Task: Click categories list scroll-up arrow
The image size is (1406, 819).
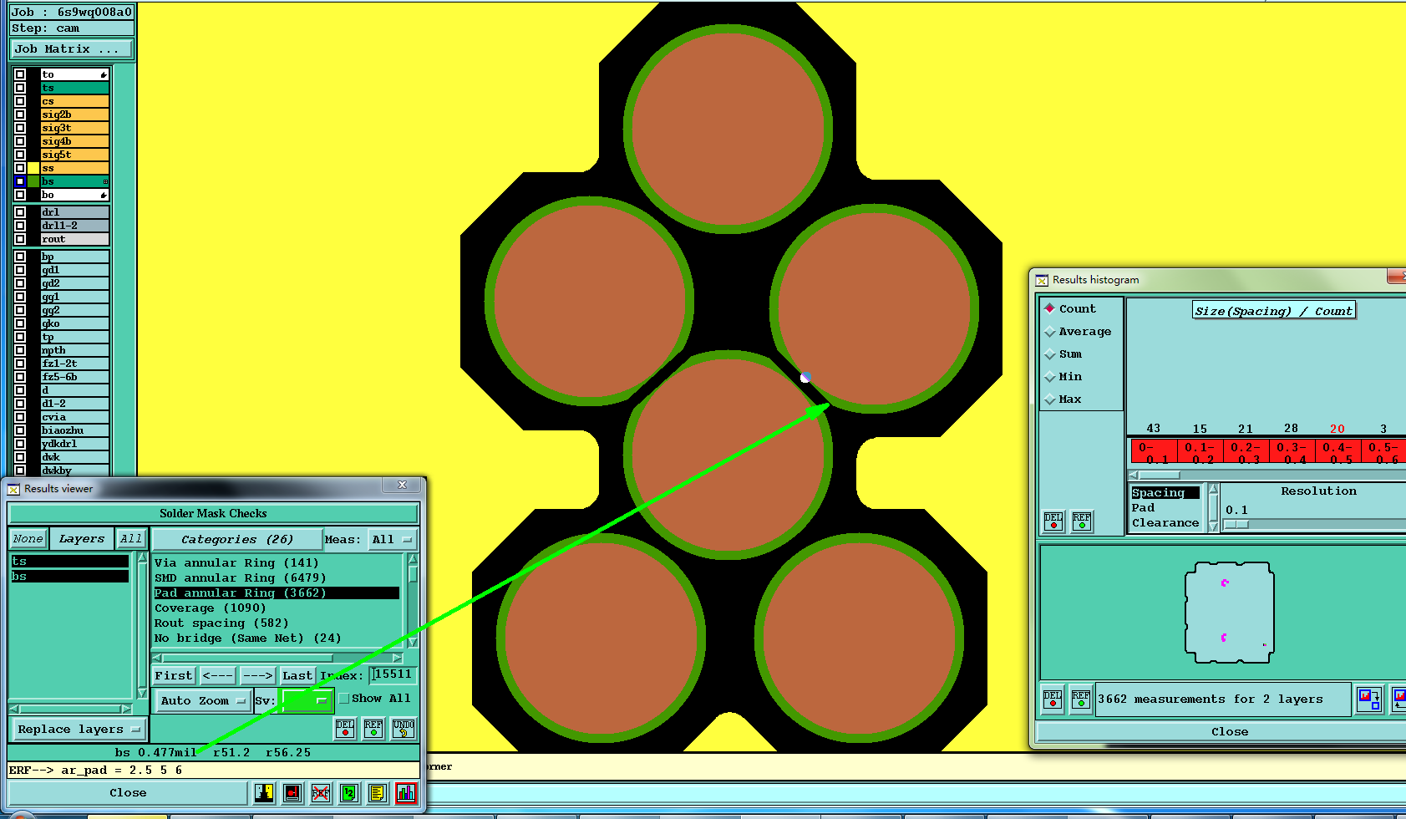Action: point(412,558)
